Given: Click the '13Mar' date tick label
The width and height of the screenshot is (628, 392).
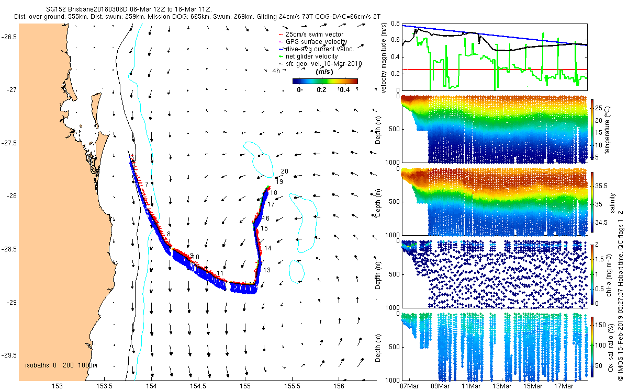Looking at the screenshot, I should (x=502, y=387).
